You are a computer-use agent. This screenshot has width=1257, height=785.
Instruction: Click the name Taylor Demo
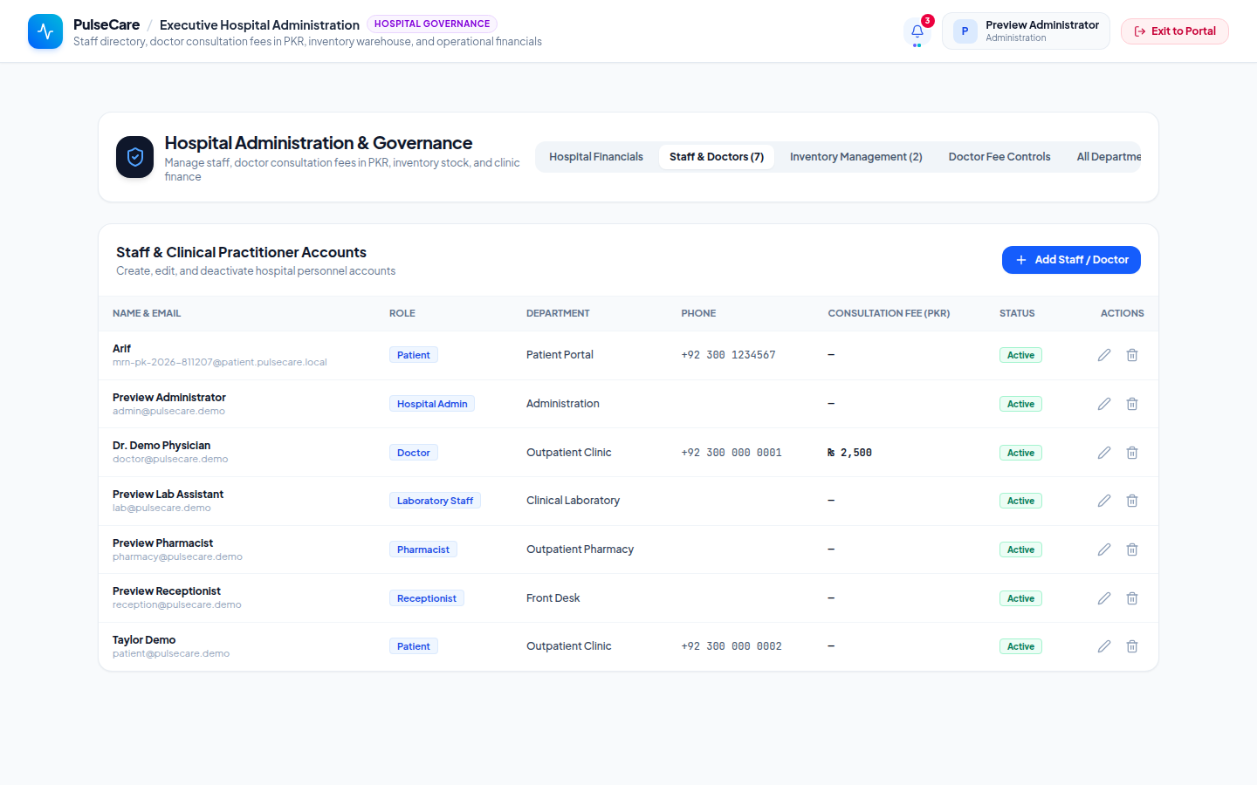pos(144,640)
